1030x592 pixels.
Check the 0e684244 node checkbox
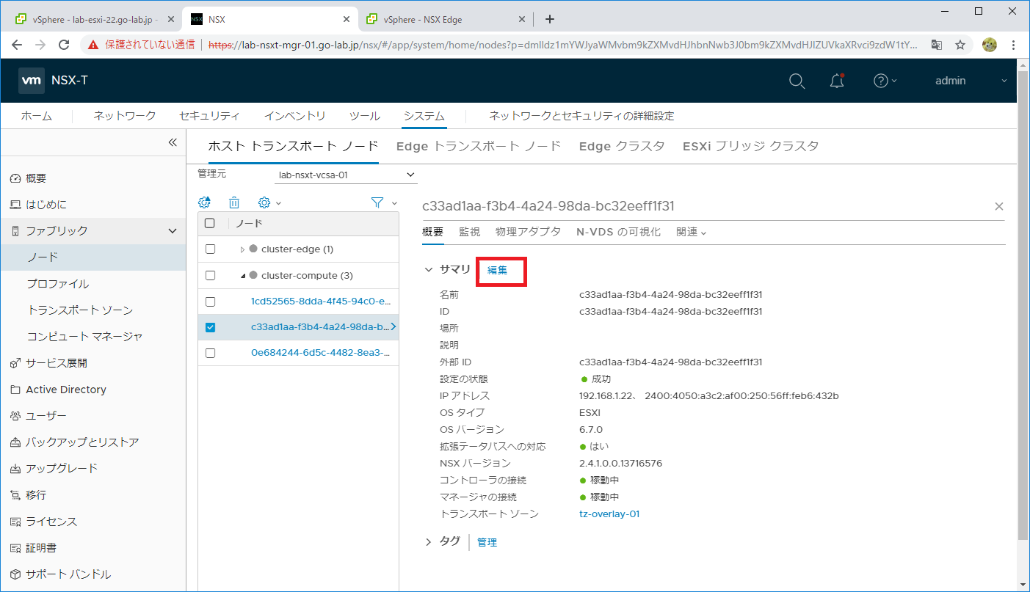(x=210, y=353)
